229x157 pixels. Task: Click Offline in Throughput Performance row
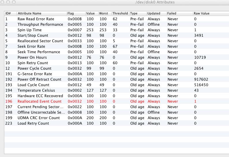point(153,25)
